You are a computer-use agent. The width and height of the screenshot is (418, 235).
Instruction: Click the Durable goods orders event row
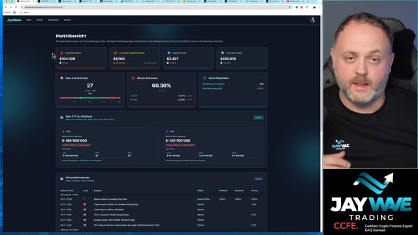tap(161, 220)
